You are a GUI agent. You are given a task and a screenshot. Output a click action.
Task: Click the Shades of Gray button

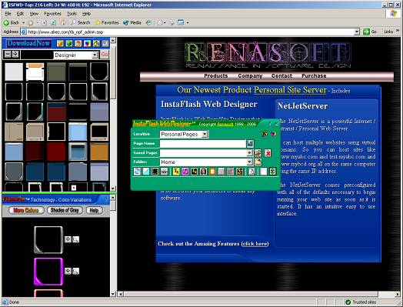(65, 210)
